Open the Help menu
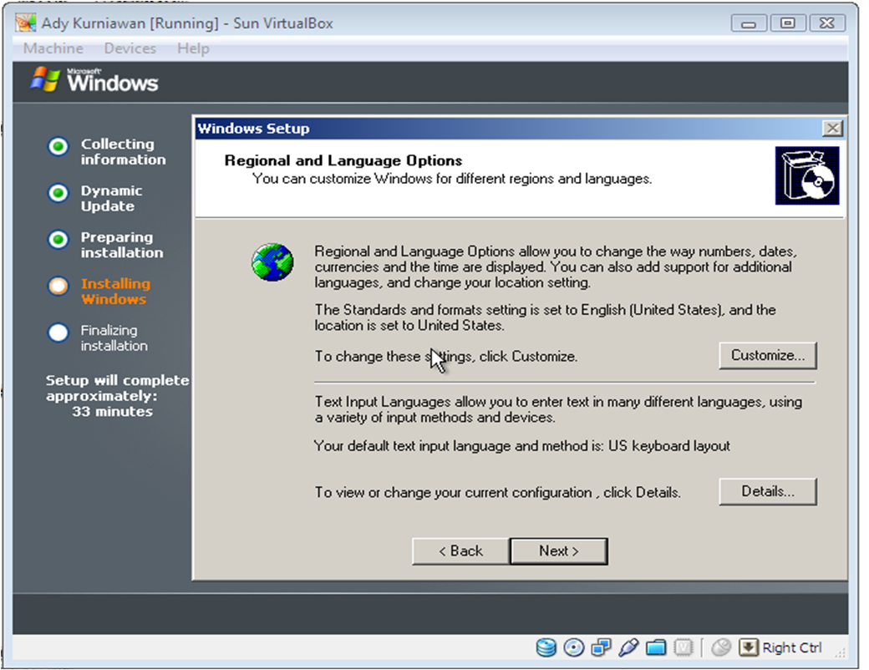The image size is (869, 670). point(193,48)
